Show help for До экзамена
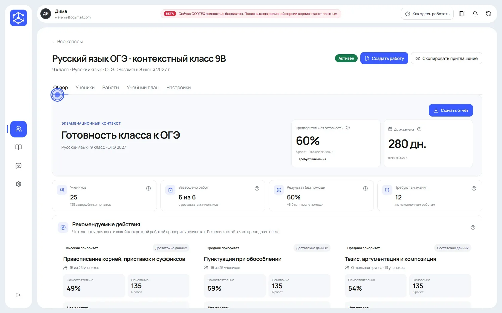Screen dimensions: 502x313 pyautogui.click(x=419, y=129)
